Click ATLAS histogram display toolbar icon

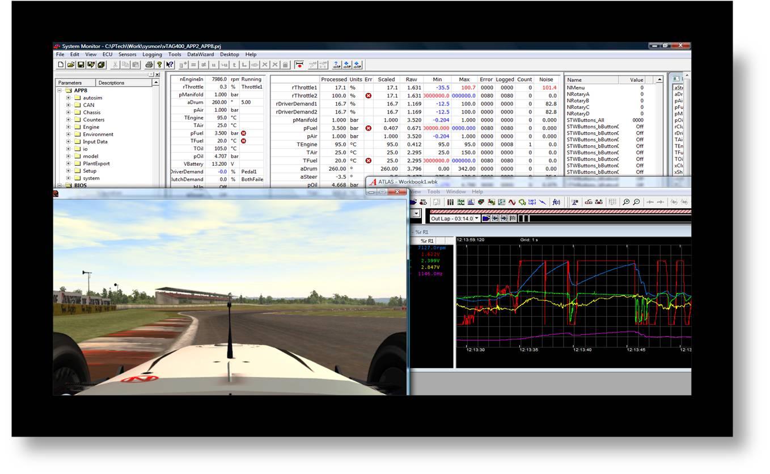471,203
